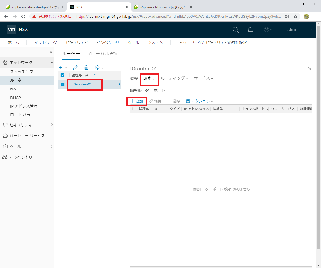Uncheck the t0router-01 row checkbox
Screen dimensions: 321x268
(x=63, y=84)
